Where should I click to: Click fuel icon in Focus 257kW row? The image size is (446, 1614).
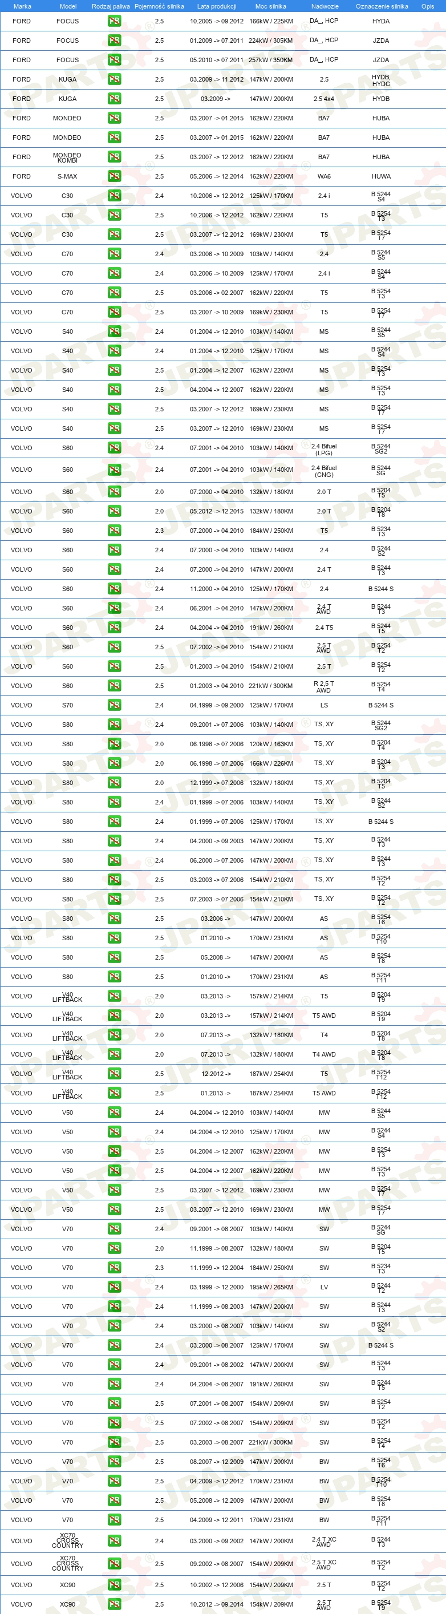pos(114,59)
